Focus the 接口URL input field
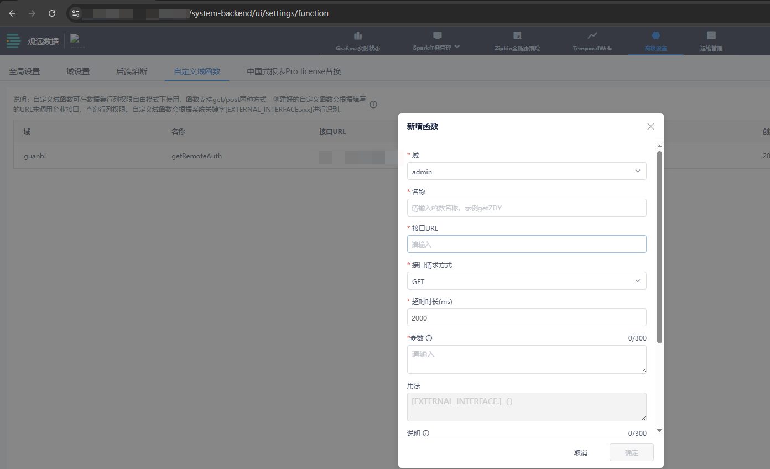Viewport: 770px width, 469px height. click(527, 244)
